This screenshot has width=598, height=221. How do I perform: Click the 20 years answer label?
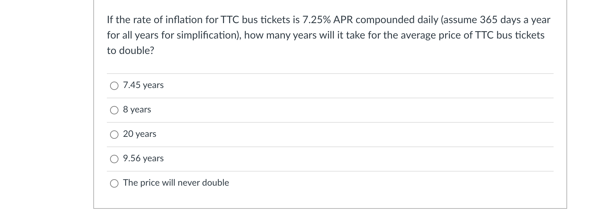point(139,134)
